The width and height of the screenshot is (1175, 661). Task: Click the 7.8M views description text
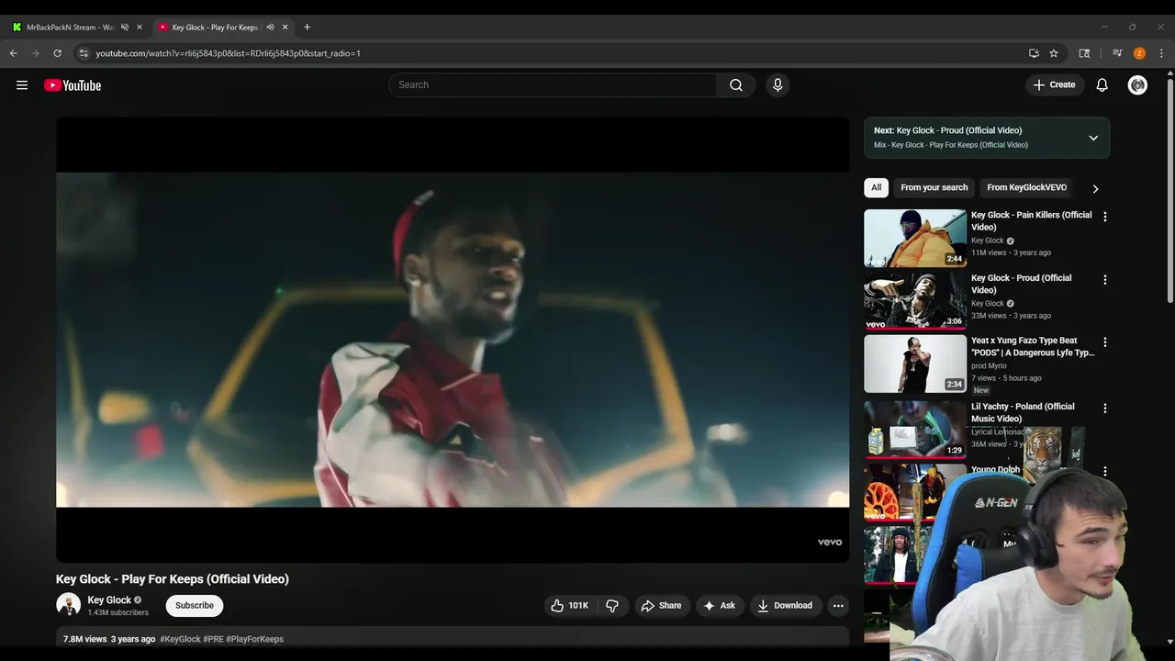pos(85,639)
